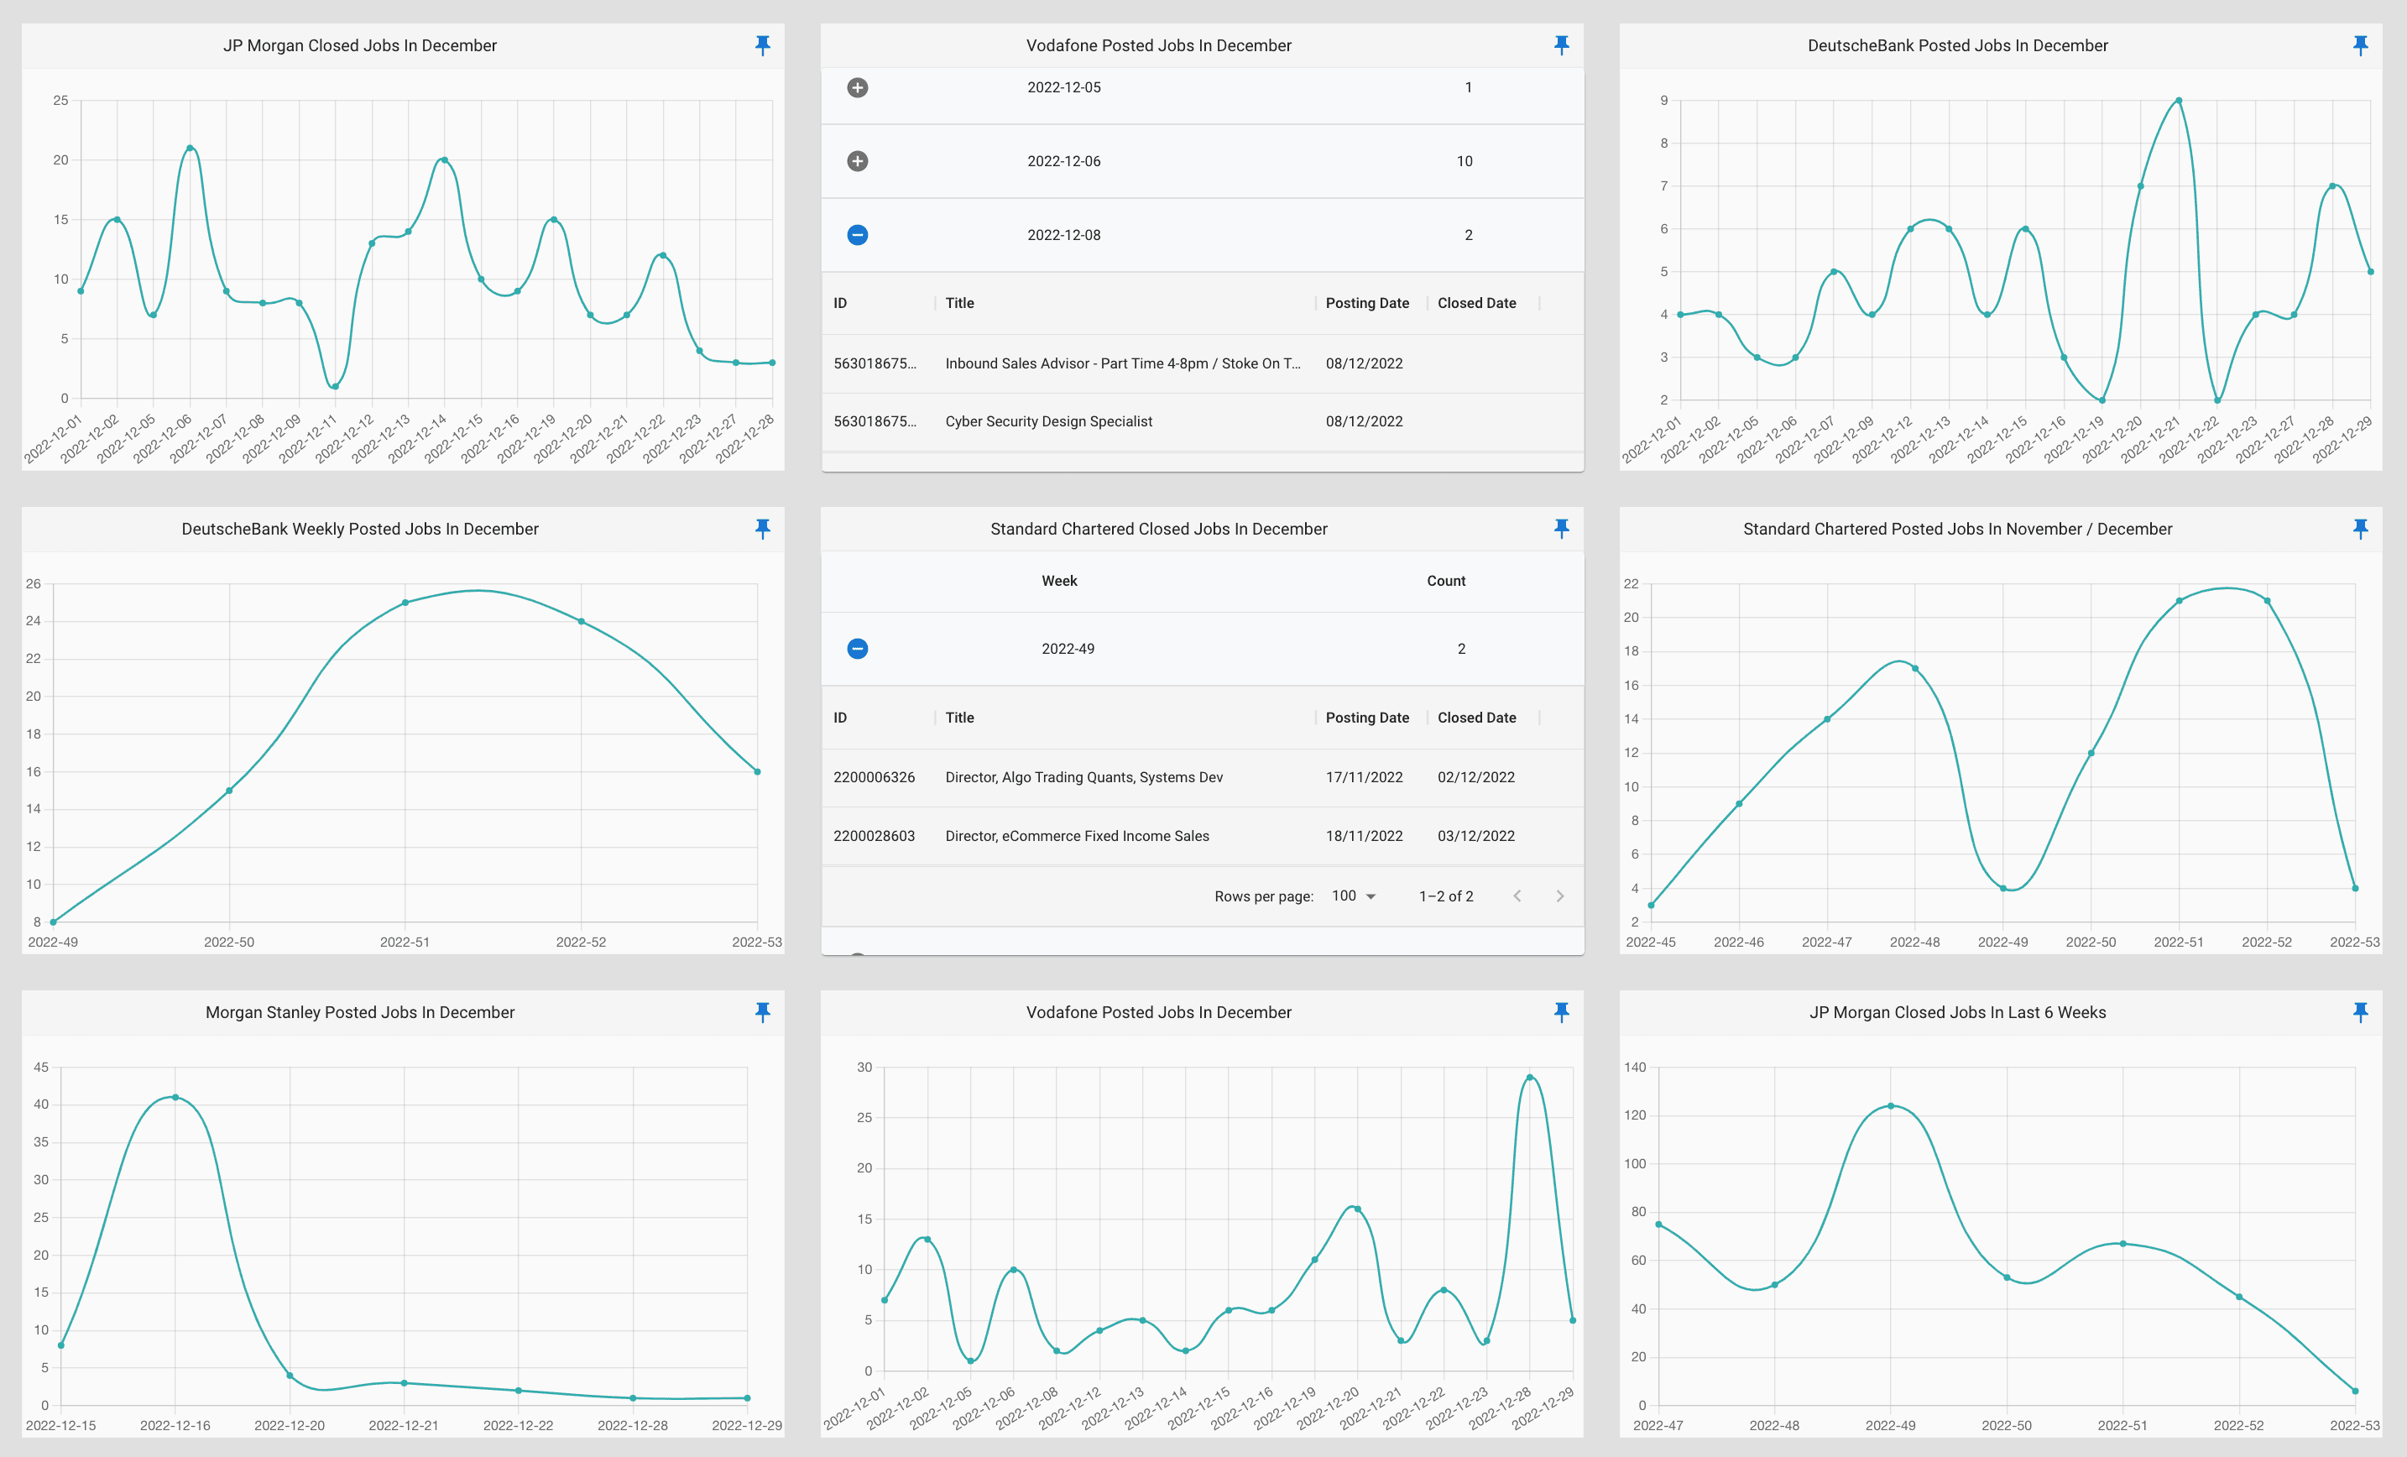Viewport: 2407px width, 1457px height.
Task: Expand the 2022-12-06 row with count 10
Action: (857, 161)
